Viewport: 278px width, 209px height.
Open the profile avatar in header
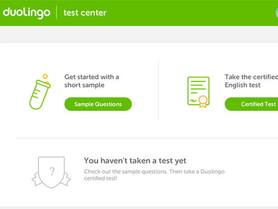(x=276, y=12)
